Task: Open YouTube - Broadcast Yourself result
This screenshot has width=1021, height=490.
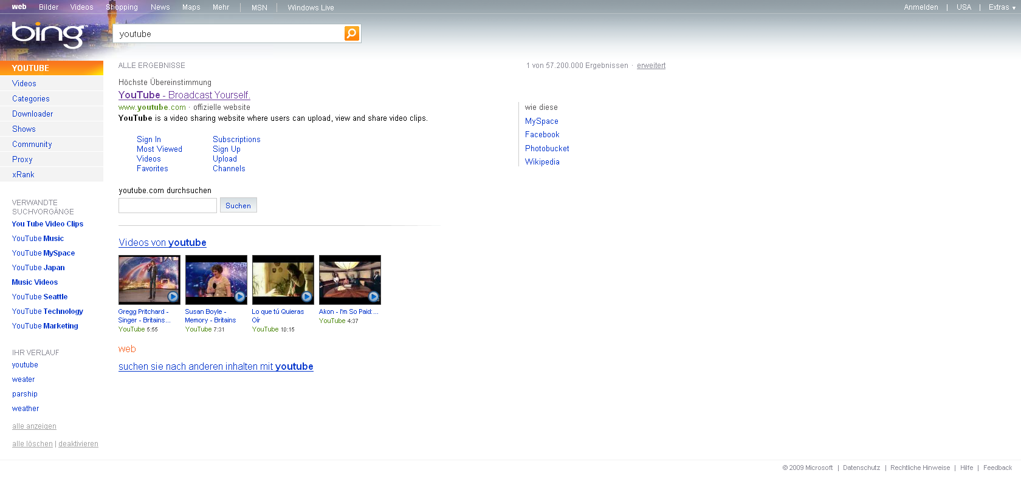Action: pos(184,95)
